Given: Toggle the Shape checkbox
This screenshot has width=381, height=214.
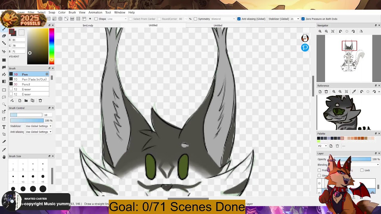Looking at the screenshot, I should [96, 19].
